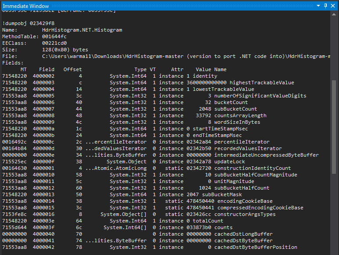Click the field name 'recordedValuesIterator'
The width and height of the screenshot is (339, 255).
click(248, 149)
